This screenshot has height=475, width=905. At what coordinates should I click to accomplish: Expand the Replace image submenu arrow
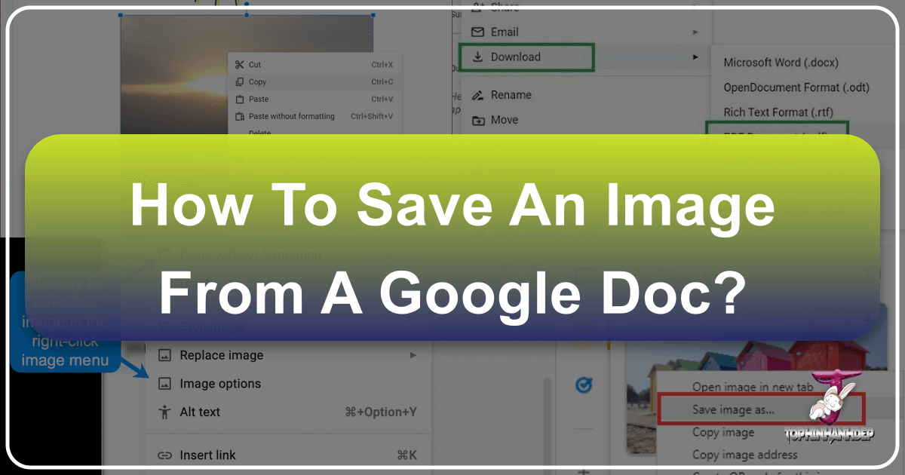413,355
